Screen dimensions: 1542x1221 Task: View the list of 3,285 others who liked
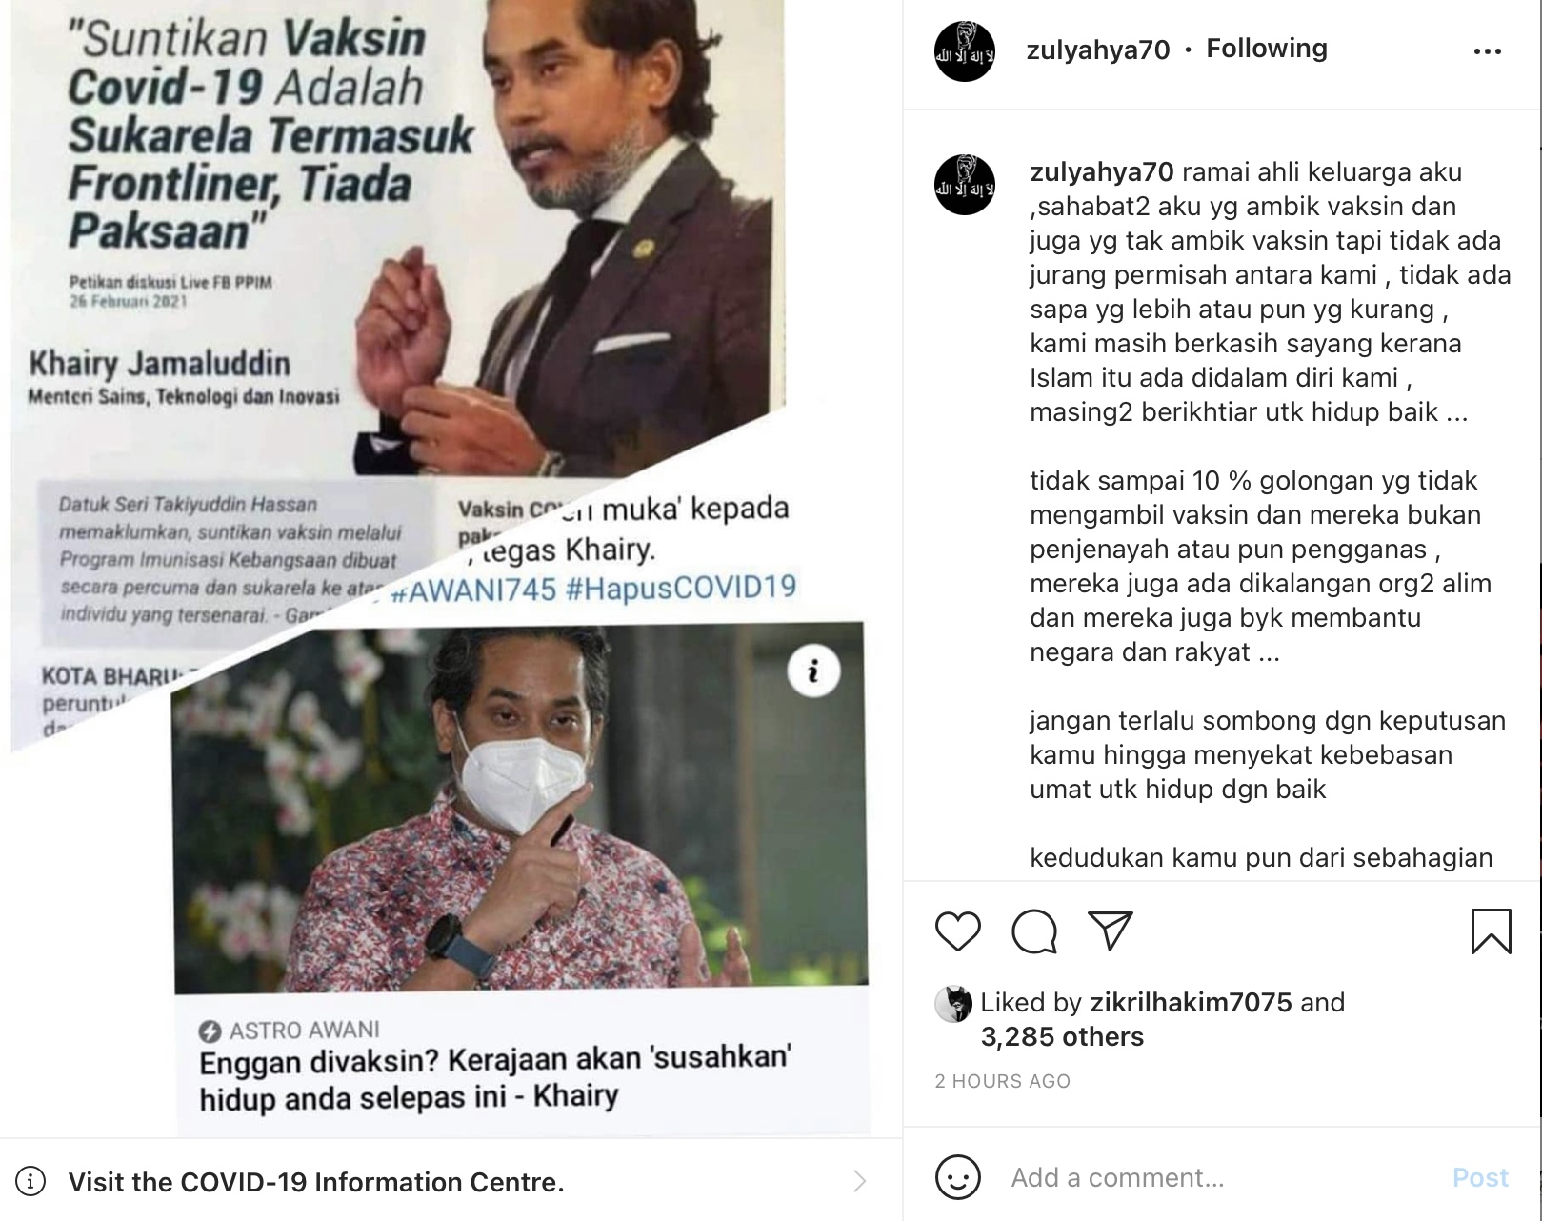(1062, 1036)
